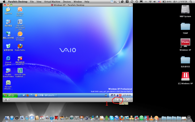Click the Time Machine icon in menu bar
This screenshot has width=195, height=122.
(136, 2)
